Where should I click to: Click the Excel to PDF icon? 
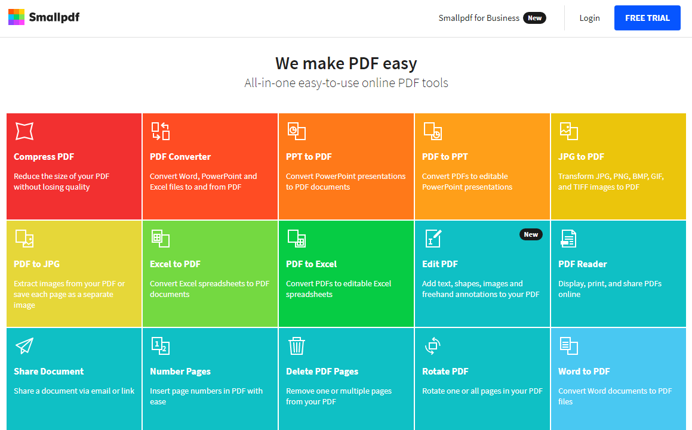(x=161, y=239)
